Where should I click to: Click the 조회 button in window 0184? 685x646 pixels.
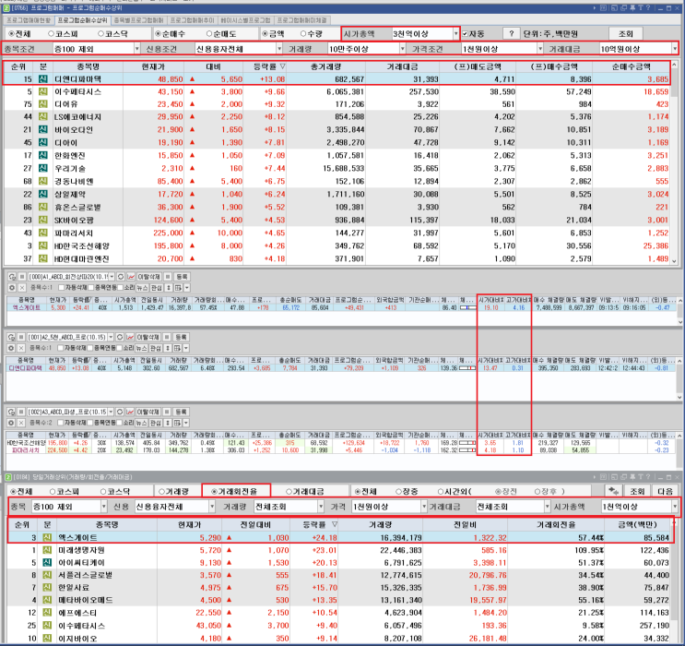pos(637,491)
